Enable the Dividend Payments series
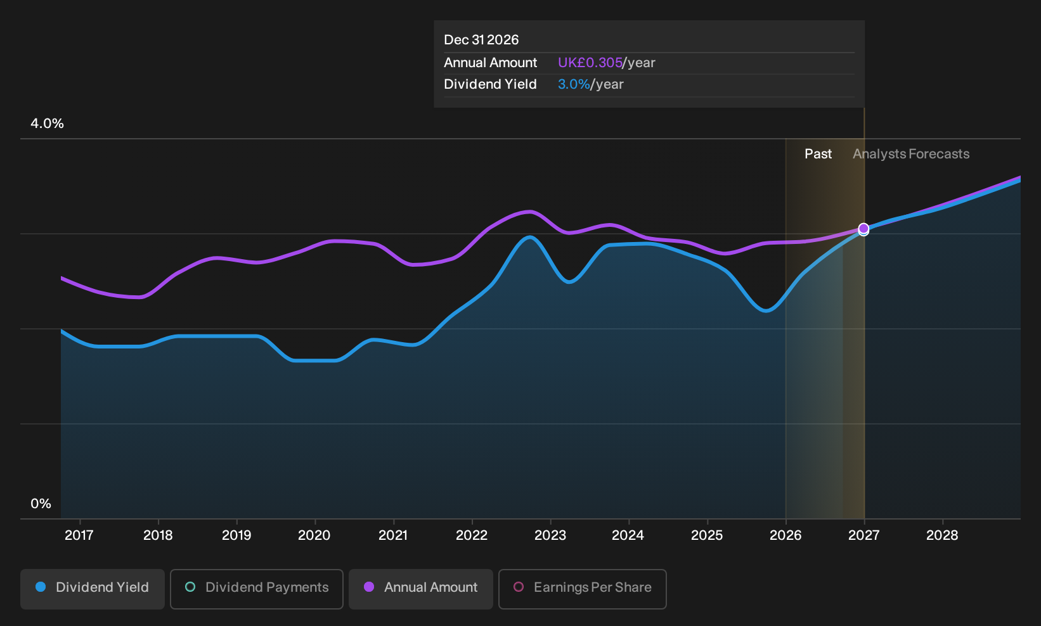 (257, 589)
